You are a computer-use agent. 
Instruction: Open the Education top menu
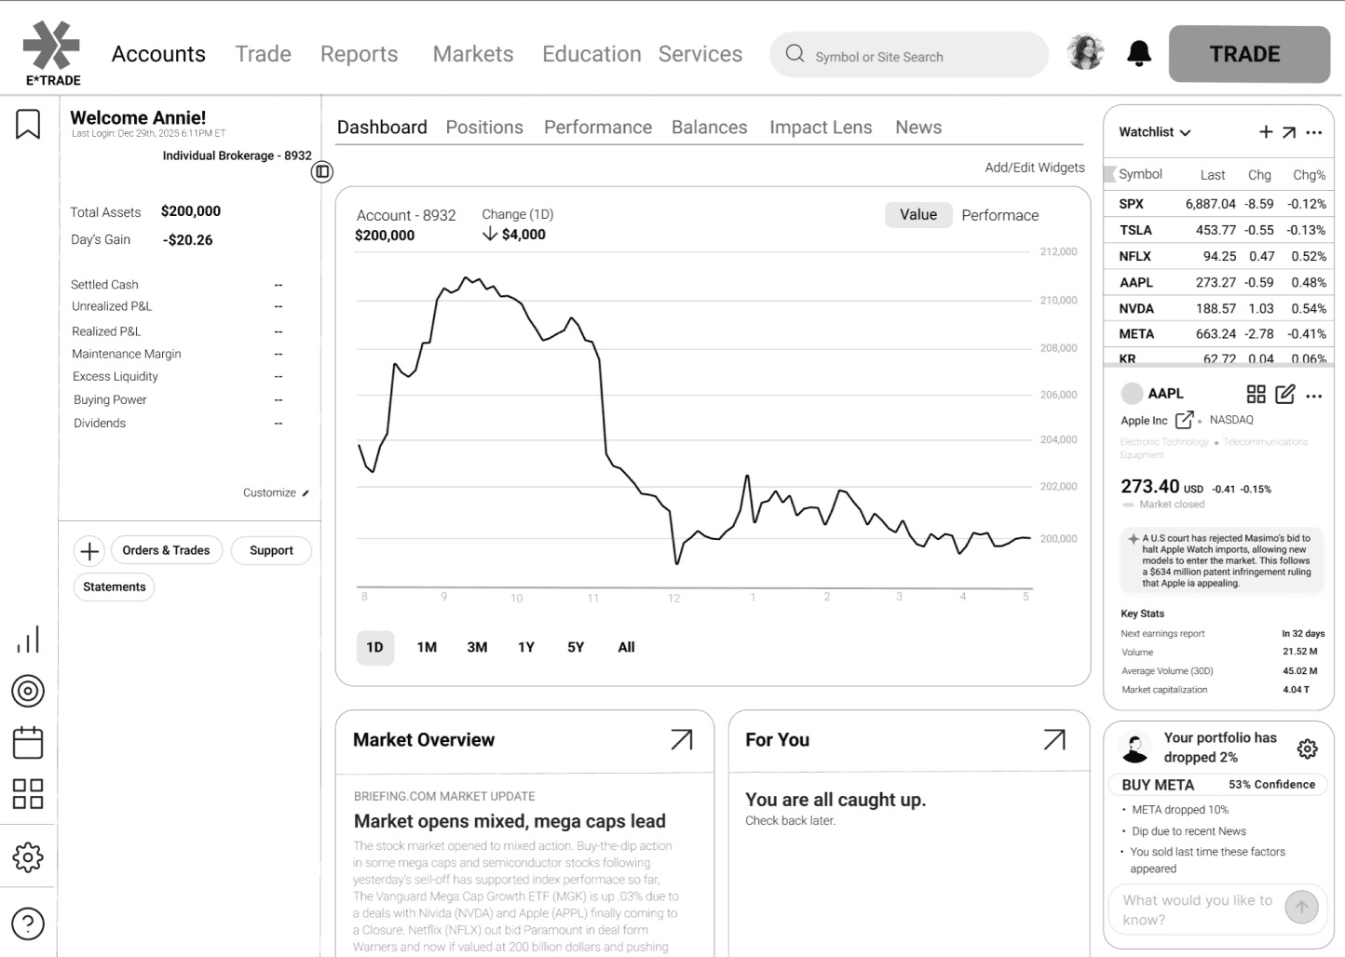pyautogui.click(x=591, y=54)
